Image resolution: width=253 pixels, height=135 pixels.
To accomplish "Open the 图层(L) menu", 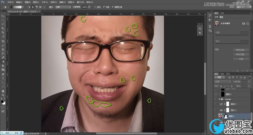I will click(36, 2).
